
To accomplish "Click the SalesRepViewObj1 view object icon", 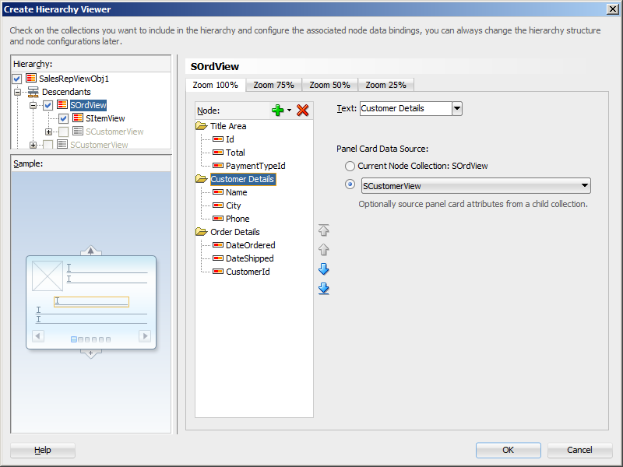I will tap(31, 78).
